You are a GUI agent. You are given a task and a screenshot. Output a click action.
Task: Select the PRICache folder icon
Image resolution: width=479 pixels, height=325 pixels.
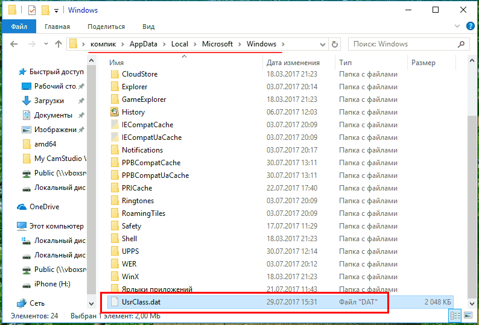pyautogui.click(x=115, y=188)
